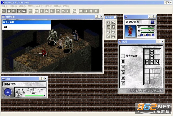Select highlighted 雷贝拉迪斯 in view window list

26,22
